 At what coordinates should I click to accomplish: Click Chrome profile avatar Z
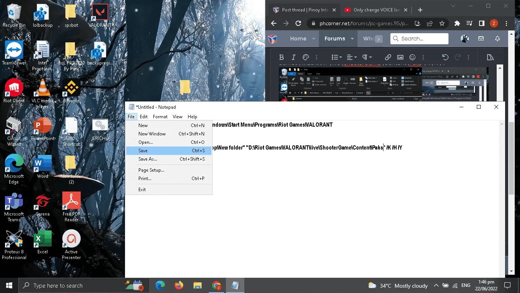point(494,23)
